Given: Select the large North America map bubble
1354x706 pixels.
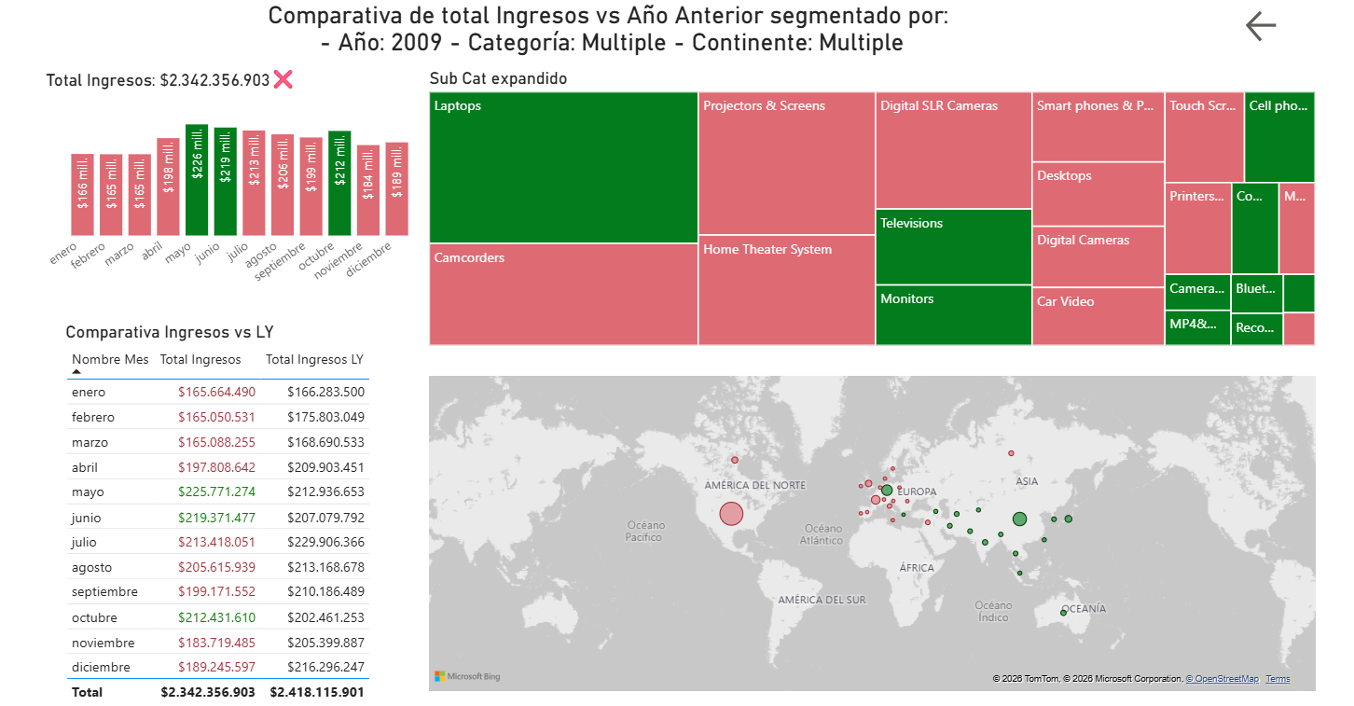Looking at the screenshot, I should [x=731, y=514].
